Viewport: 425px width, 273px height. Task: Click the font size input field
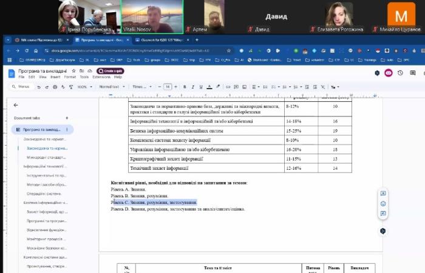tap(168, 87)
